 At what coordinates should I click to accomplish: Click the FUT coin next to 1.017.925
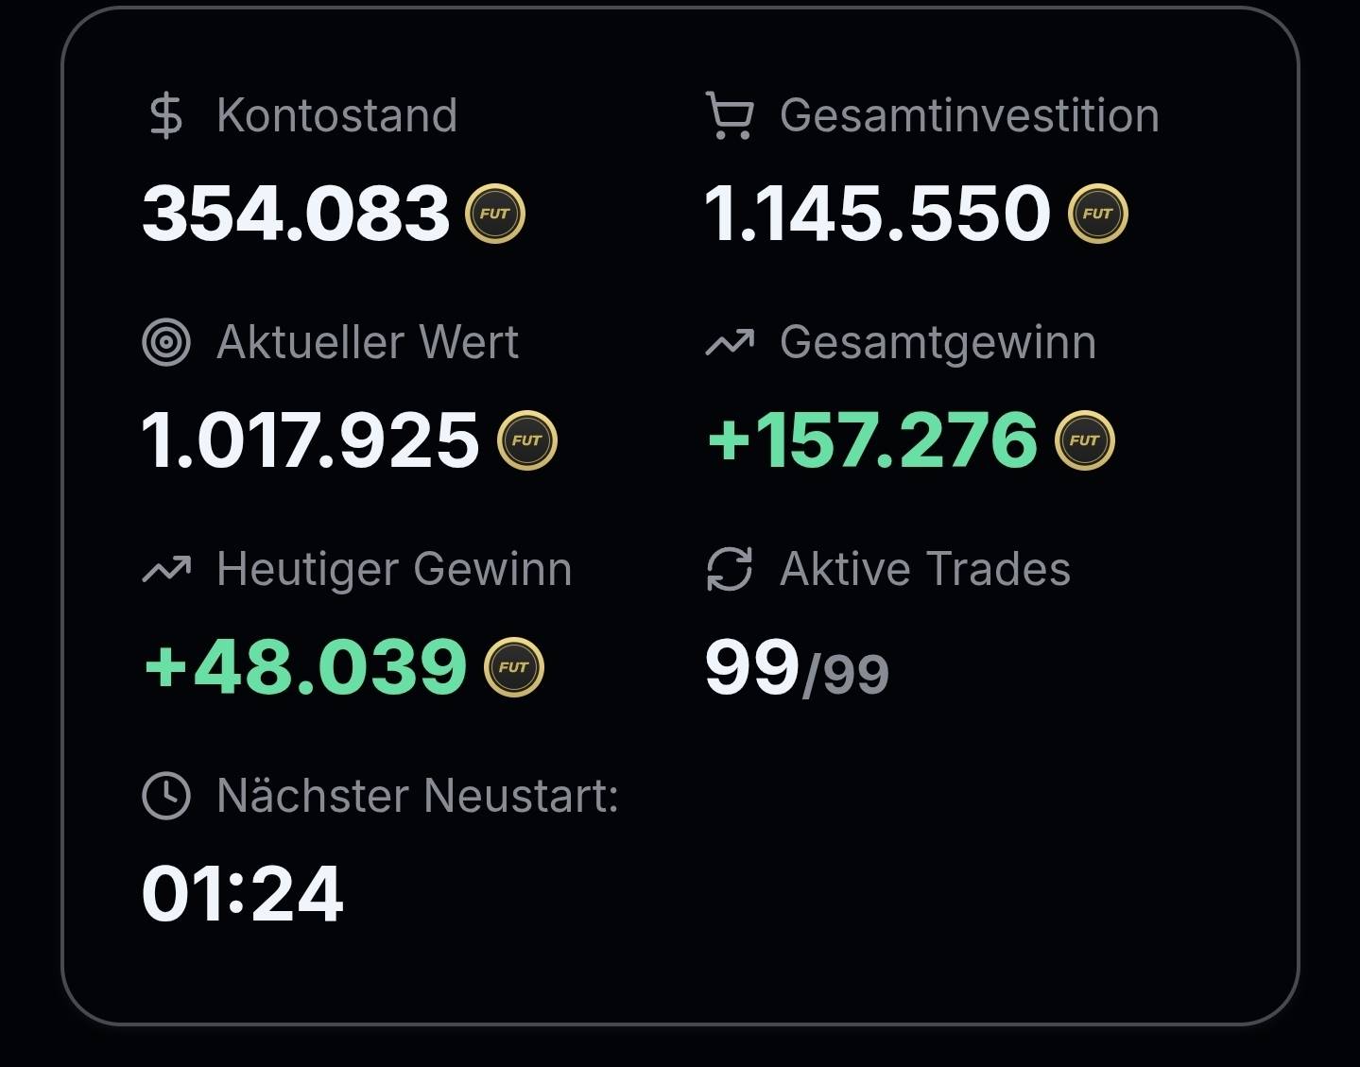coord(527,440)
